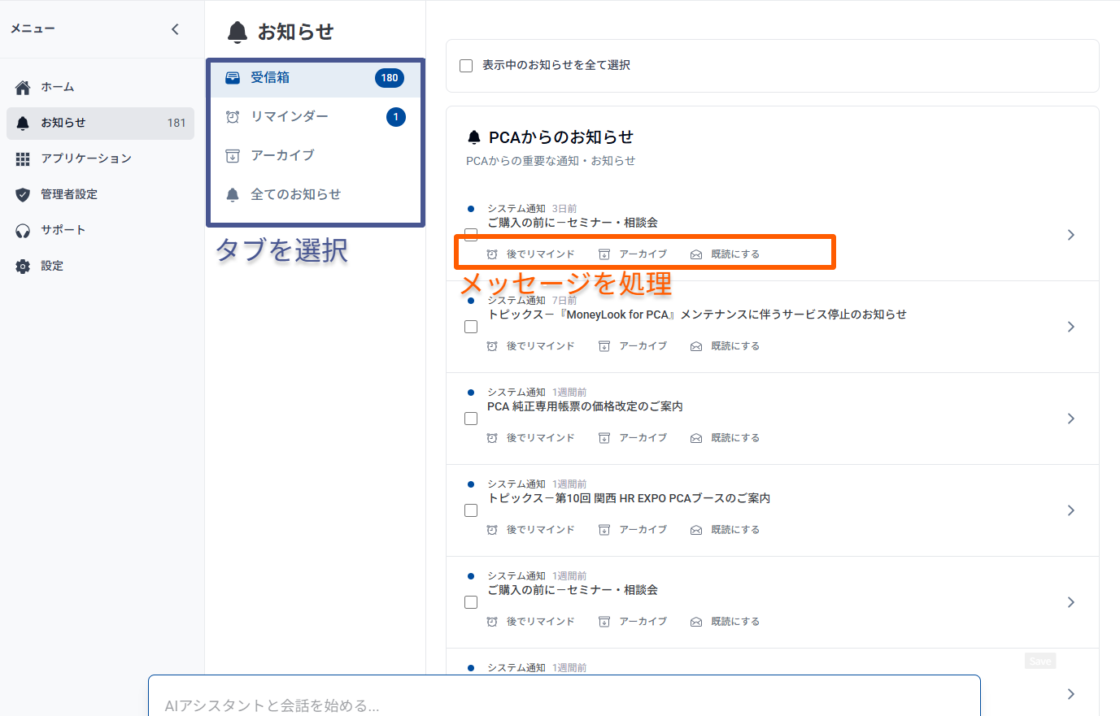Expand the 関西 HR EXPO notice with its arrow
Screen dimensions: 1120x716
[1070, 510]
